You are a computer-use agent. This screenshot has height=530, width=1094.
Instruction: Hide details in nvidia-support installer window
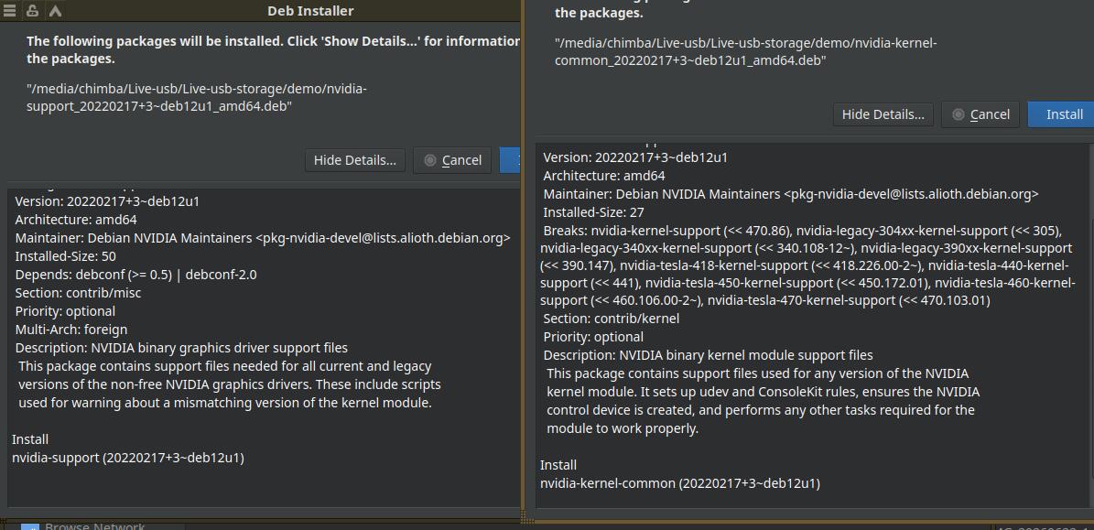355,159
